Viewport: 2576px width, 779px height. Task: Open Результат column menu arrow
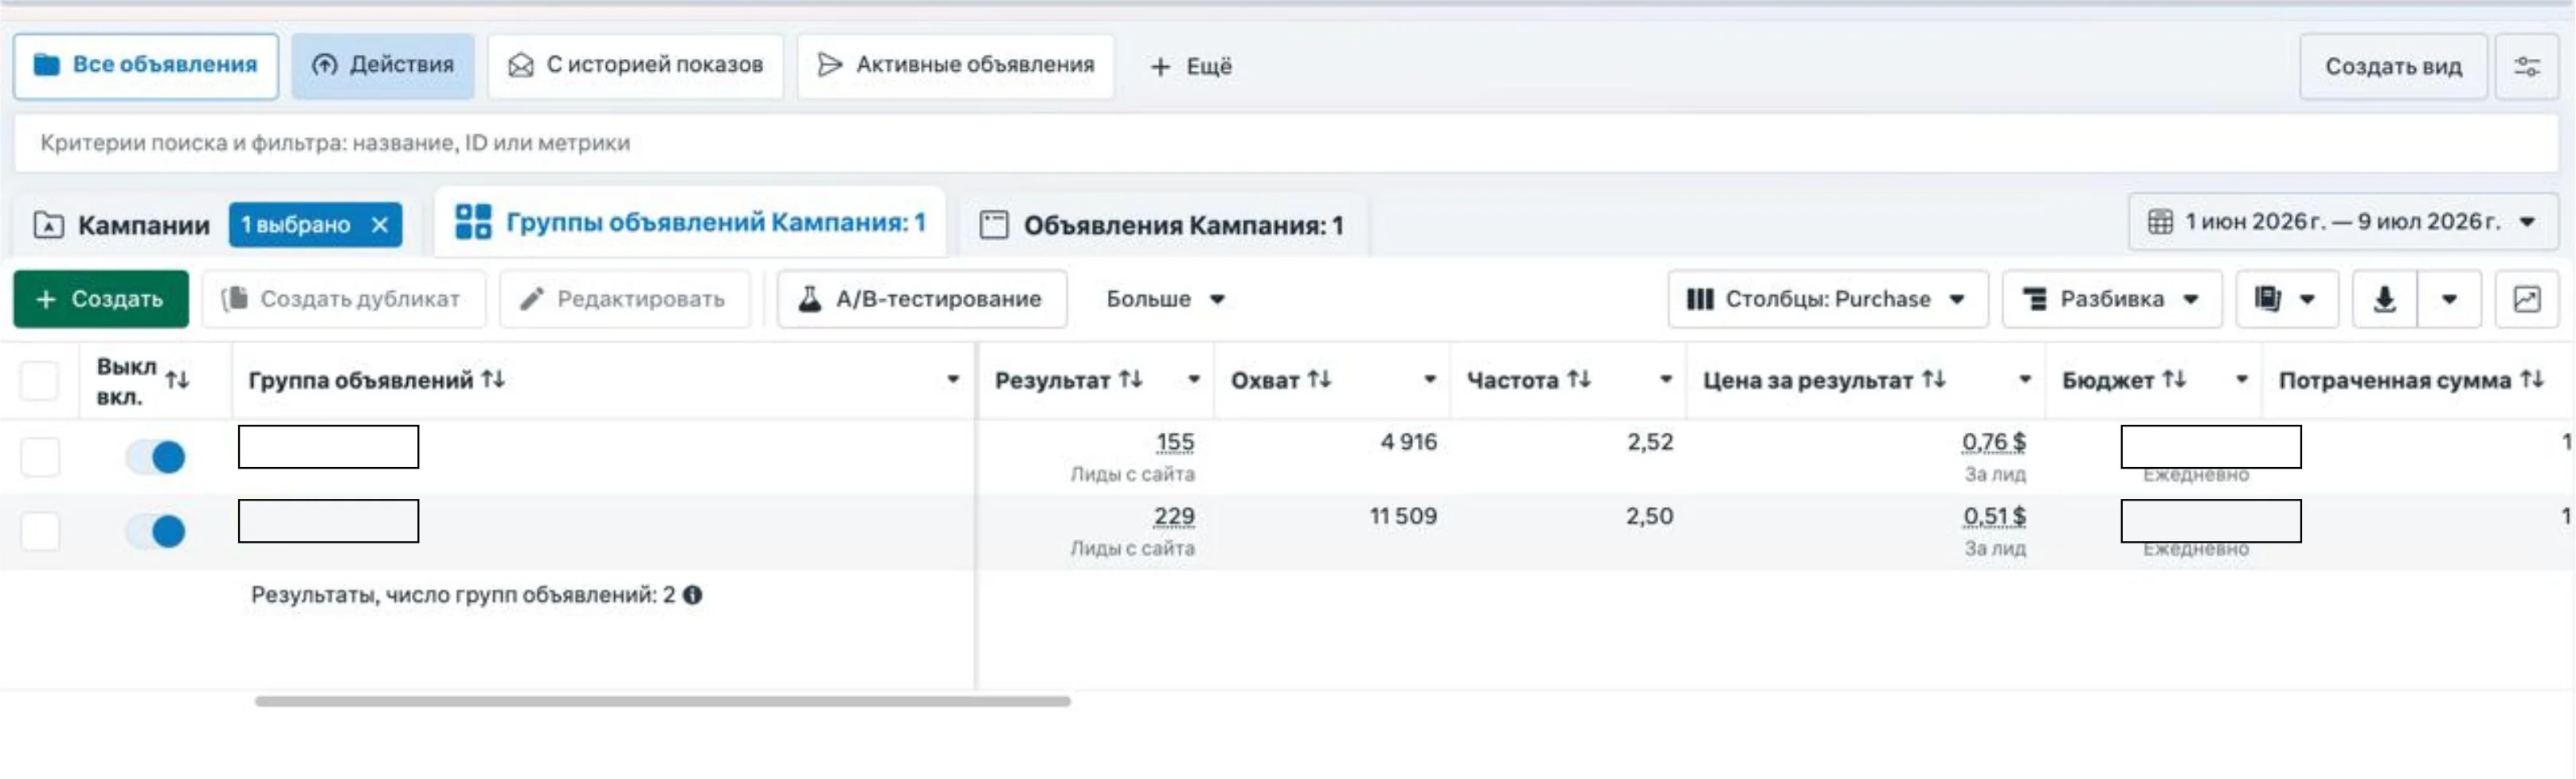pyautogui.click(x=1194, y=380)
